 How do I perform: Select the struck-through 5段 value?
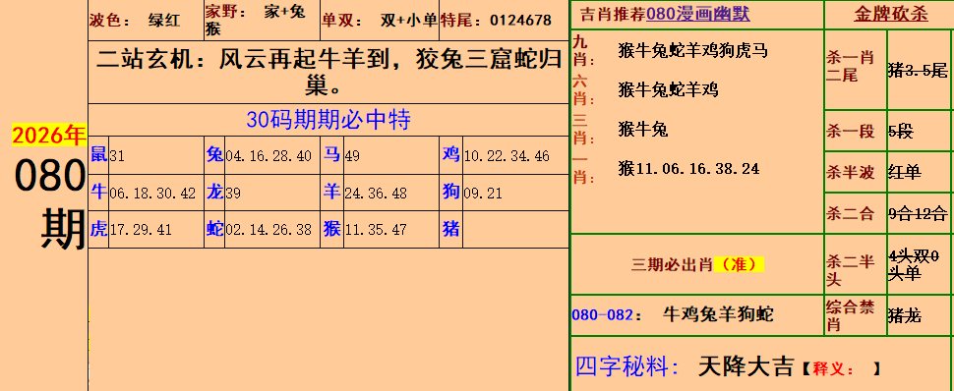tap(901, 131)
